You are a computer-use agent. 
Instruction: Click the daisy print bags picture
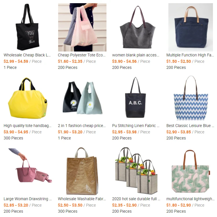(82, 98)
